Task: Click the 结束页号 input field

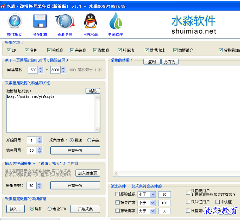Action: (32, 150)
